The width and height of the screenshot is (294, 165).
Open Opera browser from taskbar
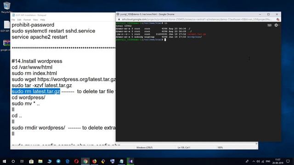76,161
